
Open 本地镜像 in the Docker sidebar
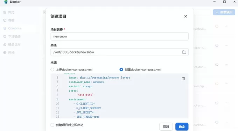point(14,36)
